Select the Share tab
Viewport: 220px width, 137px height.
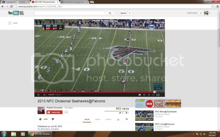[x=98, y=120]
